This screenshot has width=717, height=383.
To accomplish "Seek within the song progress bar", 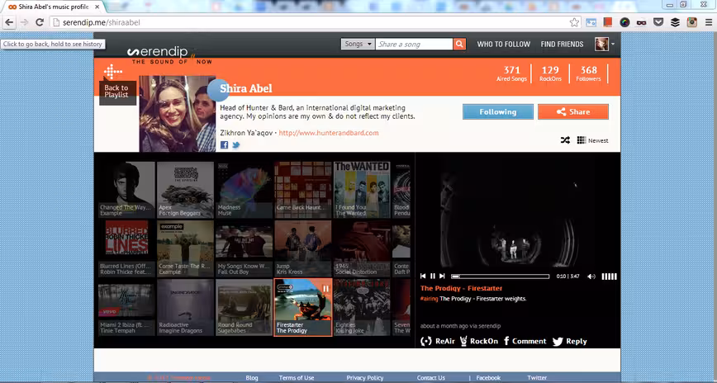I will 501,277.
